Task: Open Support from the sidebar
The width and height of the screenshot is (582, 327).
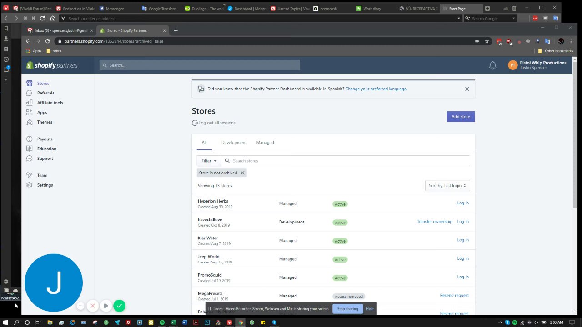Action: (x=45, y=159)
